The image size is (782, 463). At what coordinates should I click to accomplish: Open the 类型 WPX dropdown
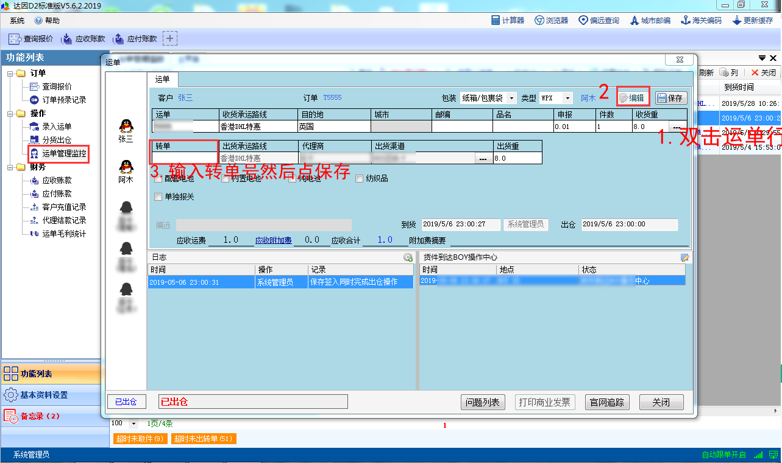567,98
